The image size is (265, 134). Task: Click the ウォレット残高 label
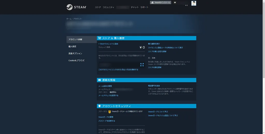pos(104,47)
